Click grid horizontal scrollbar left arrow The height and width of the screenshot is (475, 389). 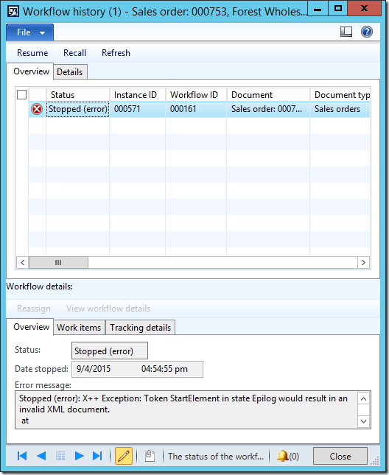[x=22, y=262]
